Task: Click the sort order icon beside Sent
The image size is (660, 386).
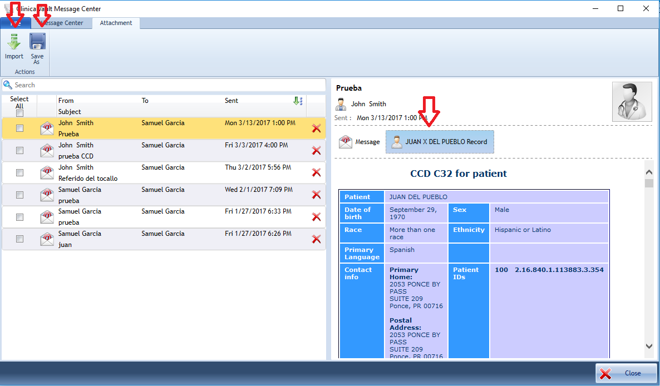Action: point(298,101)
